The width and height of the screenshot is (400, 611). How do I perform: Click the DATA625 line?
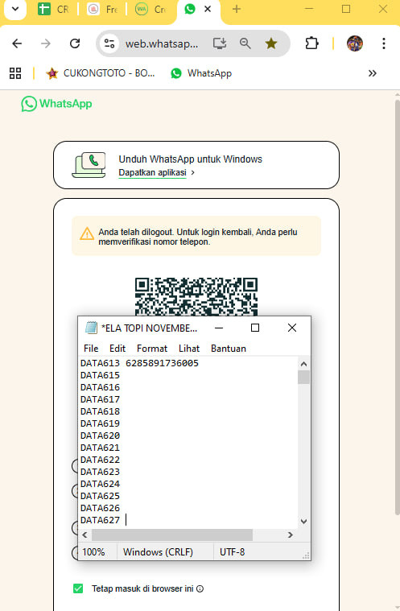click(100, 496)
